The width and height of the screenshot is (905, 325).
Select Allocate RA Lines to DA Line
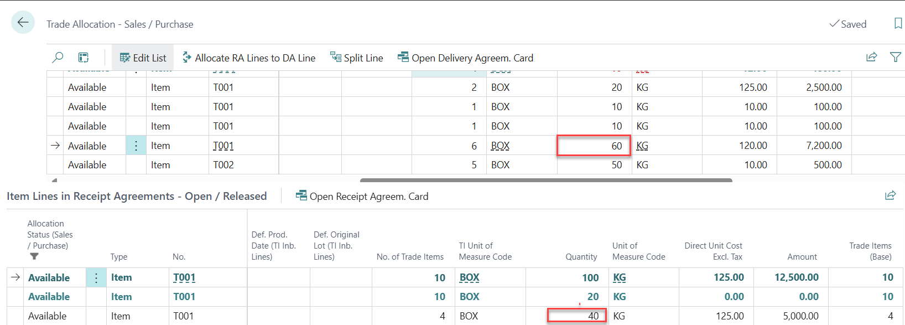[x=249, y=58]
